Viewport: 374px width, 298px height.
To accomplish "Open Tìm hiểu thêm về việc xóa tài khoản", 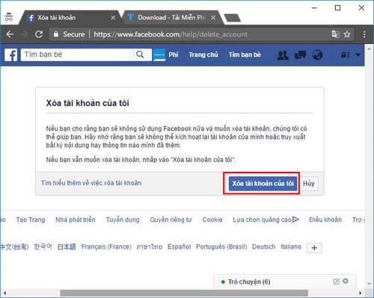I will click(x=91, y=183).
